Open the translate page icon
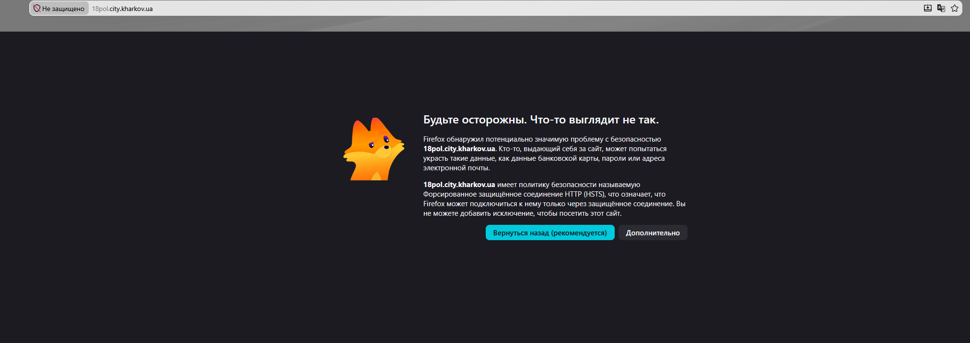Viewport: 970px width, 343px height. point(941,8)
